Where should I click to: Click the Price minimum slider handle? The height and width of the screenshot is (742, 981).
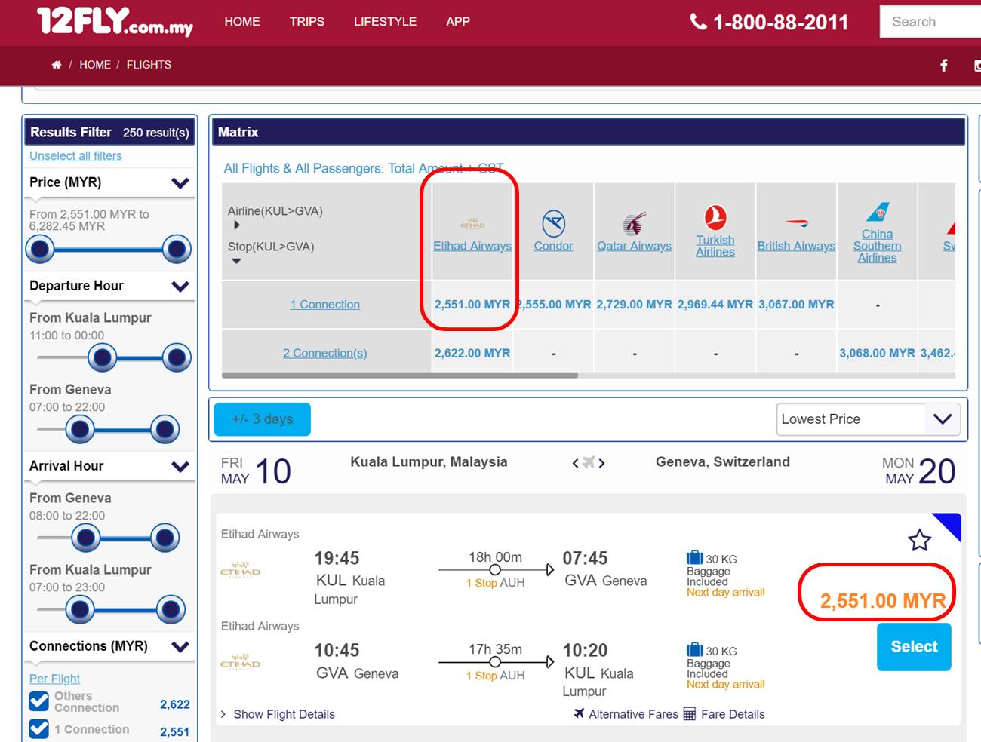tap(40, 249)
